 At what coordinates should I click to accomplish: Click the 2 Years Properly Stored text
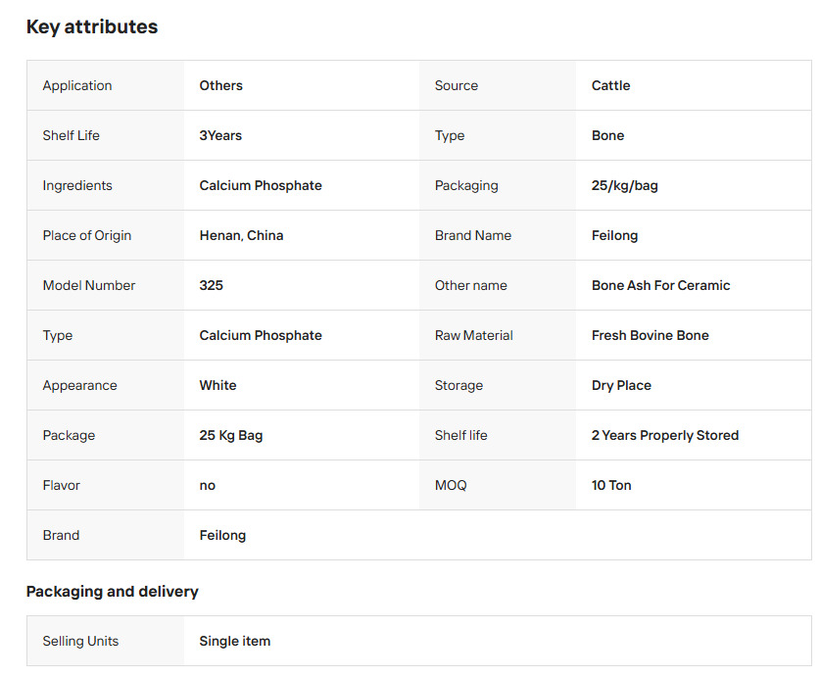click(664, 435)
